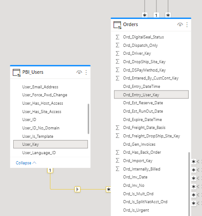Click sigma icon beside Ord_Freight_Date_Basis

point(118,128)
